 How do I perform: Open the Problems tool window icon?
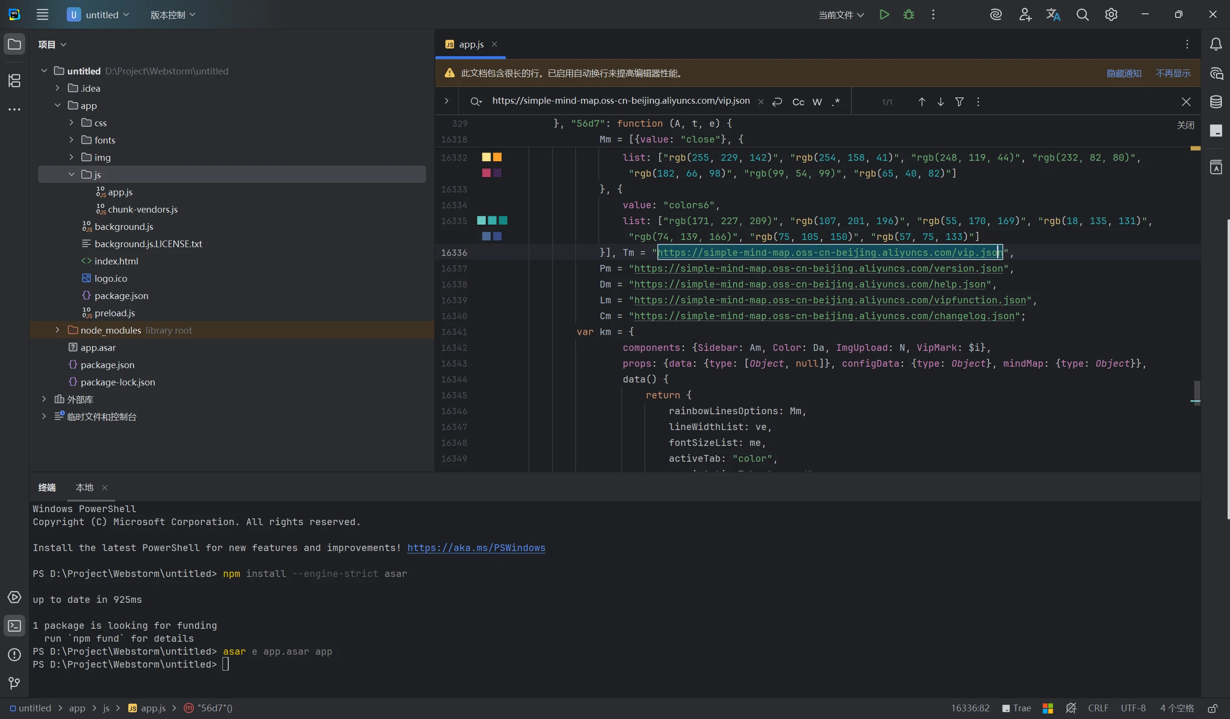click(14, 655)
